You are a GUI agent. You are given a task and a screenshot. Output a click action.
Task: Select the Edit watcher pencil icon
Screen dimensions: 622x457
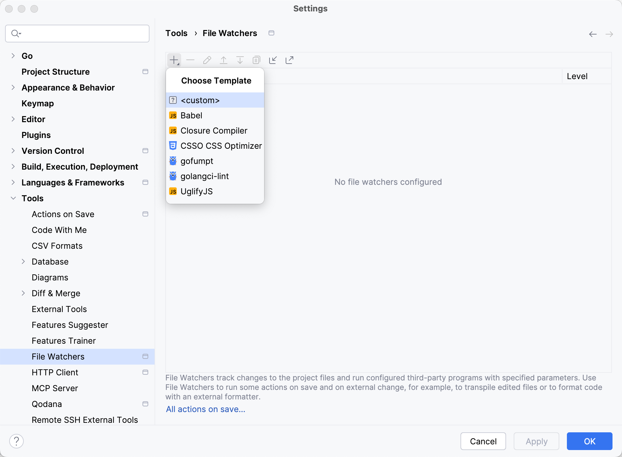pos(207,60)
